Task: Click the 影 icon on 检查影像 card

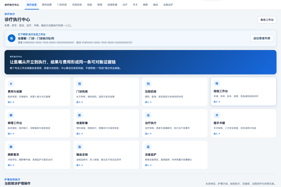Action: pos(80,115)
